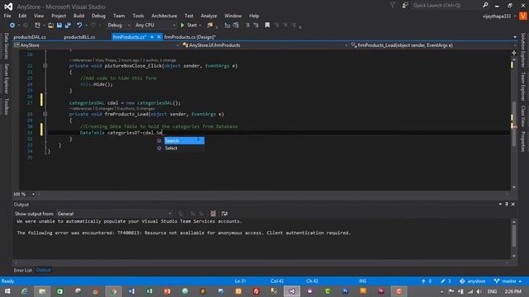Switch to the productsDAL.cs tab

point(30,37)
